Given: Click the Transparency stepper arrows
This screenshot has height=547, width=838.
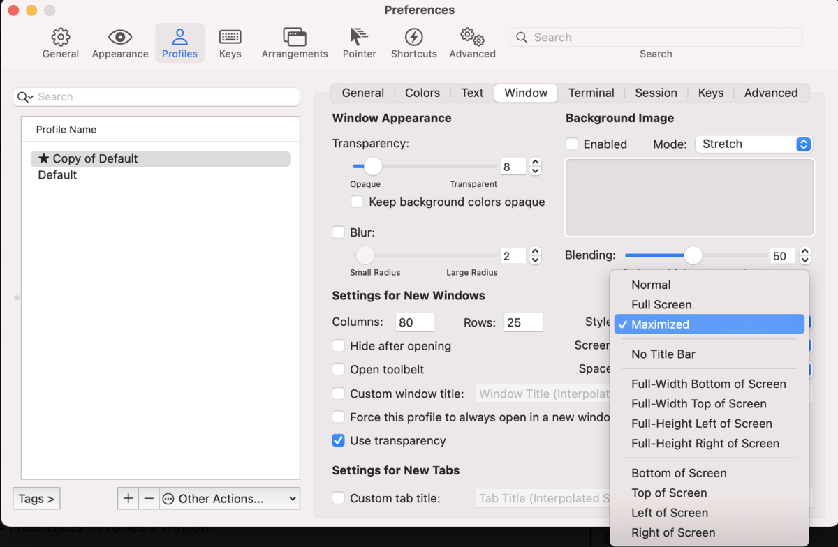Looking at the screenshot, I should click(536, 166).
